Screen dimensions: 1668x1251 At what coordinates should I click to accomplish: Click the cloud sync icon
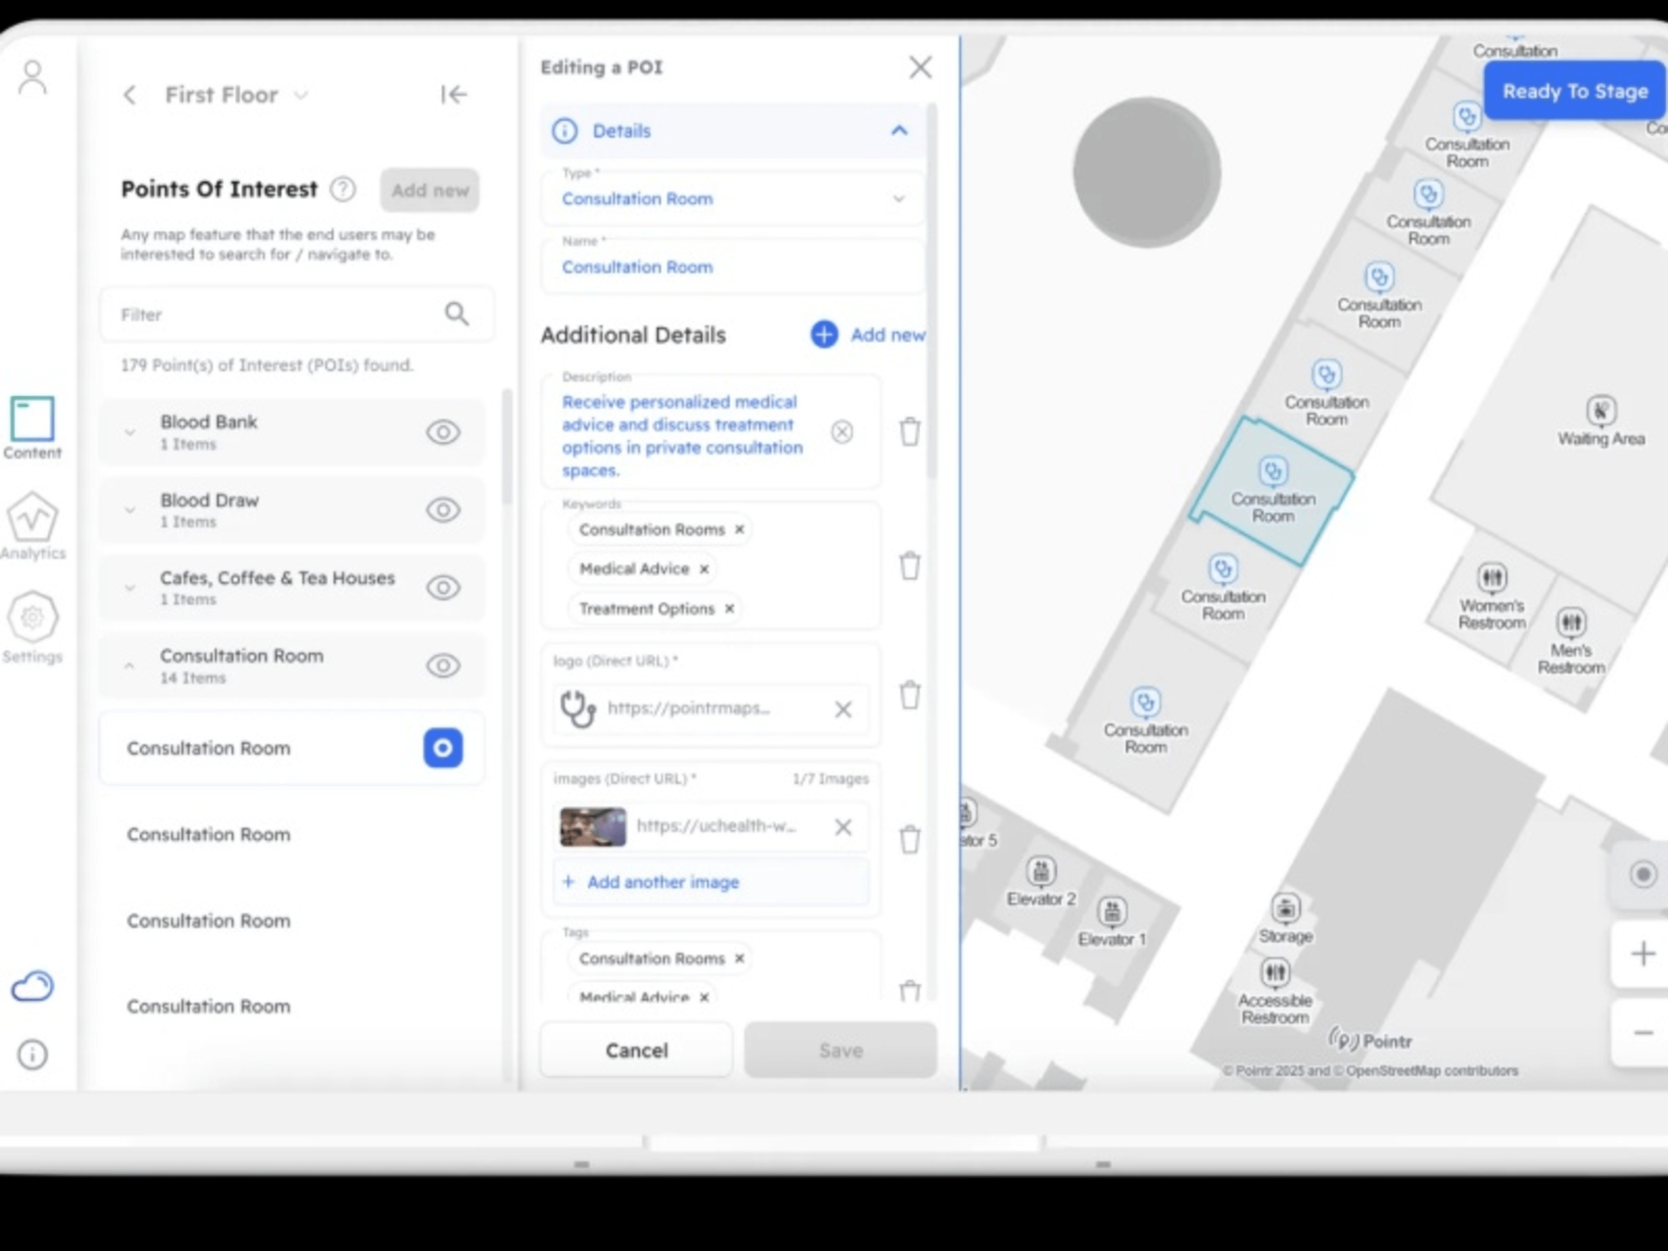[x=32, y=986]
